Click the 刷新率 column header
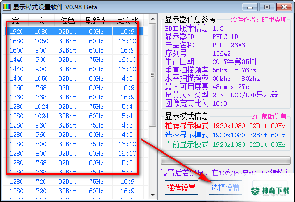Screen dimensions: 295x202 (x=96, y=20)
